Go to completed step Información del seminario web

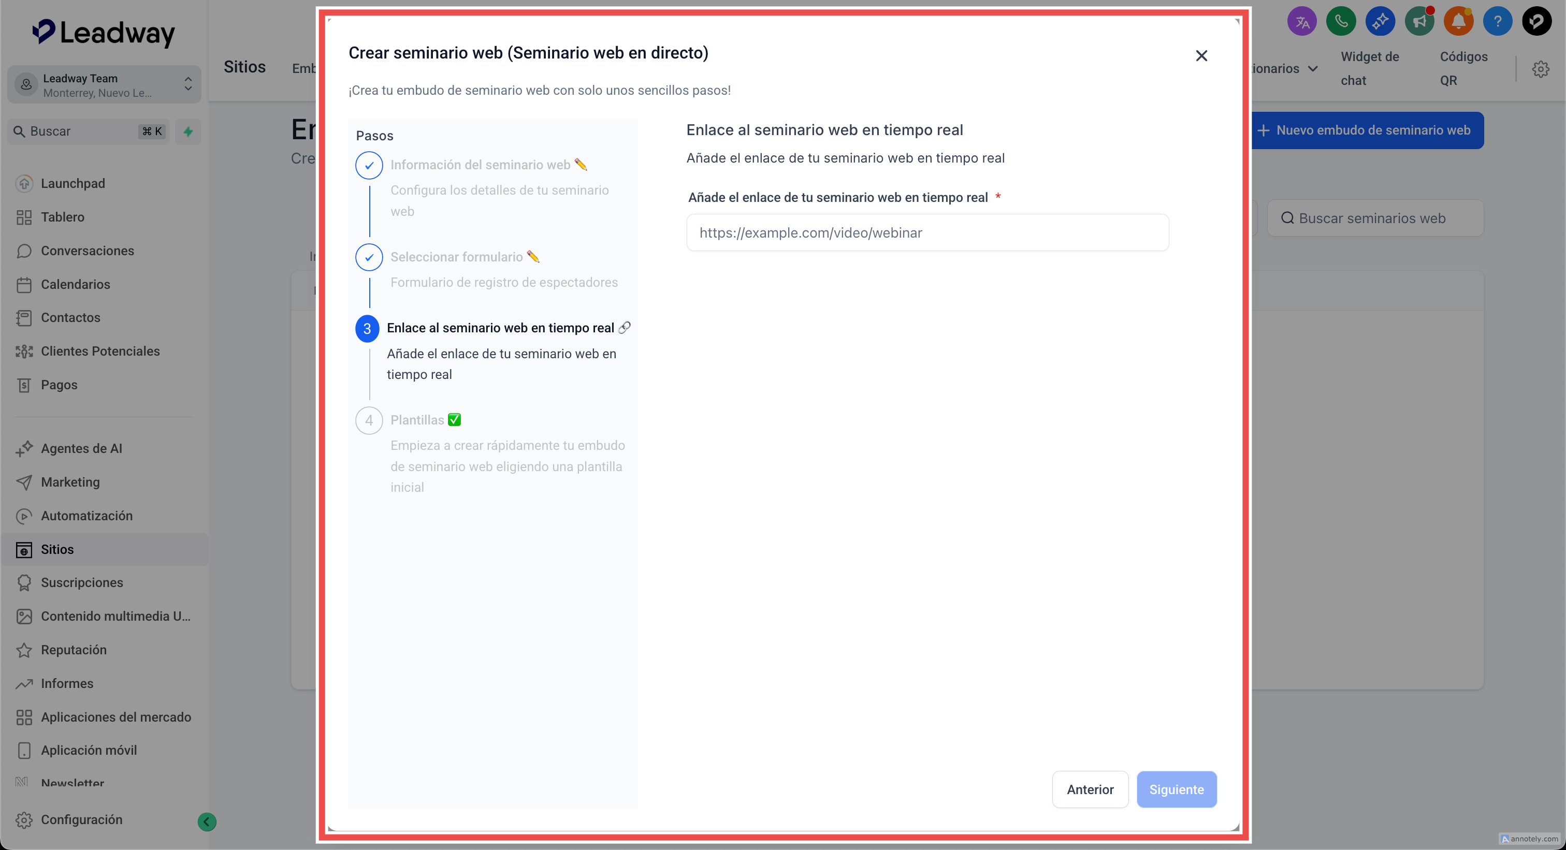(x=480, y=165)
